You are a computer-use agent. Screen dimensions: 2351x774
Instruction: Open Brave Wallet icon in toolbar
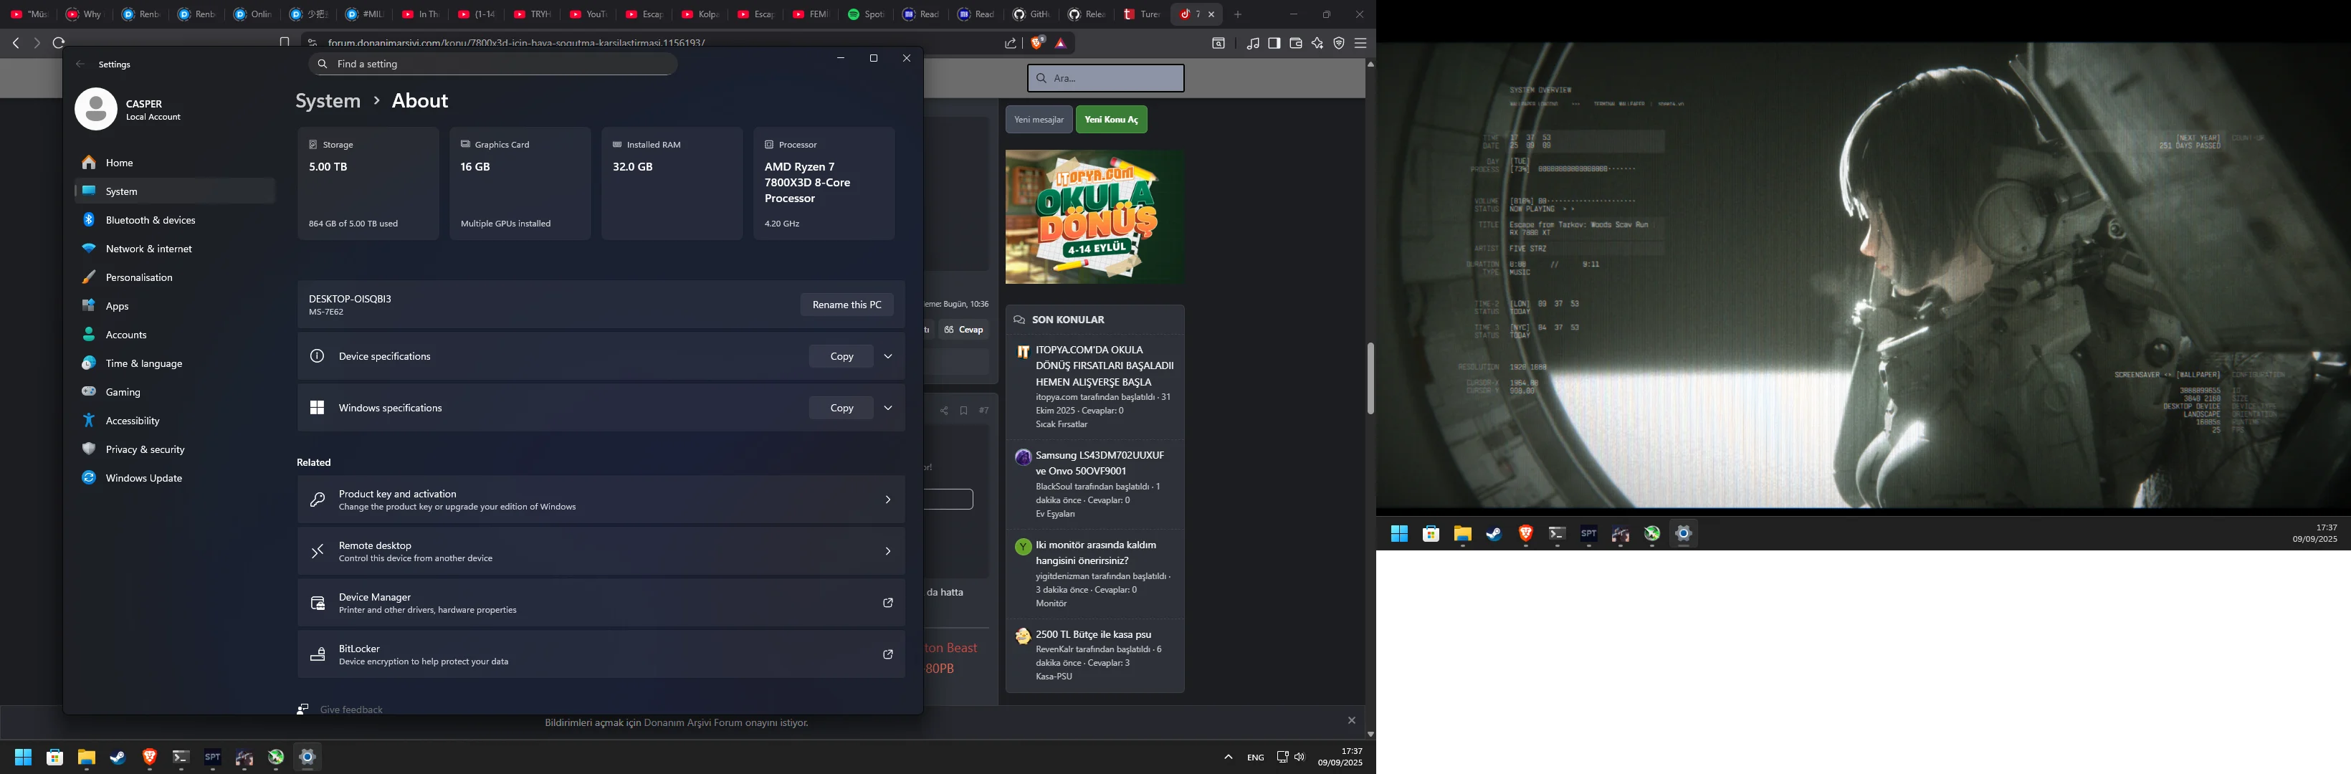tap(1295, 43)
